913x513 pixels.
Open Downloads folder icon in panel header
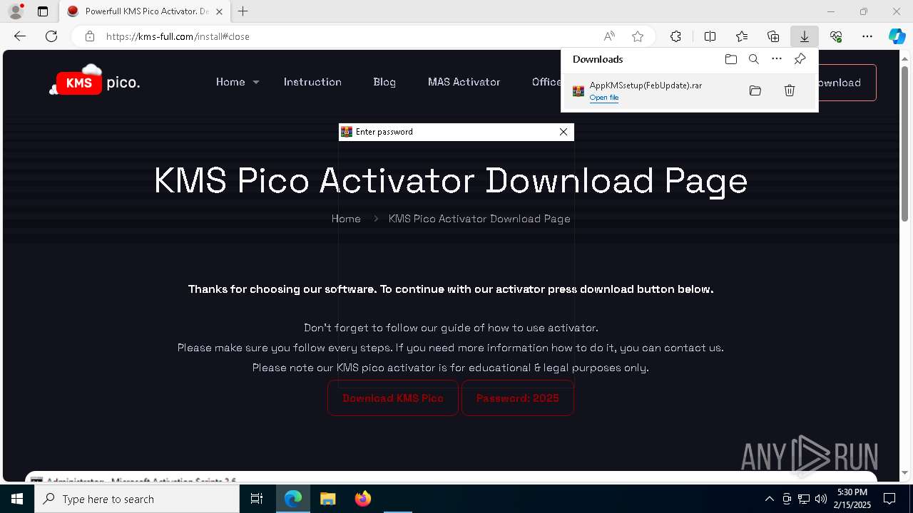(731, 59)
